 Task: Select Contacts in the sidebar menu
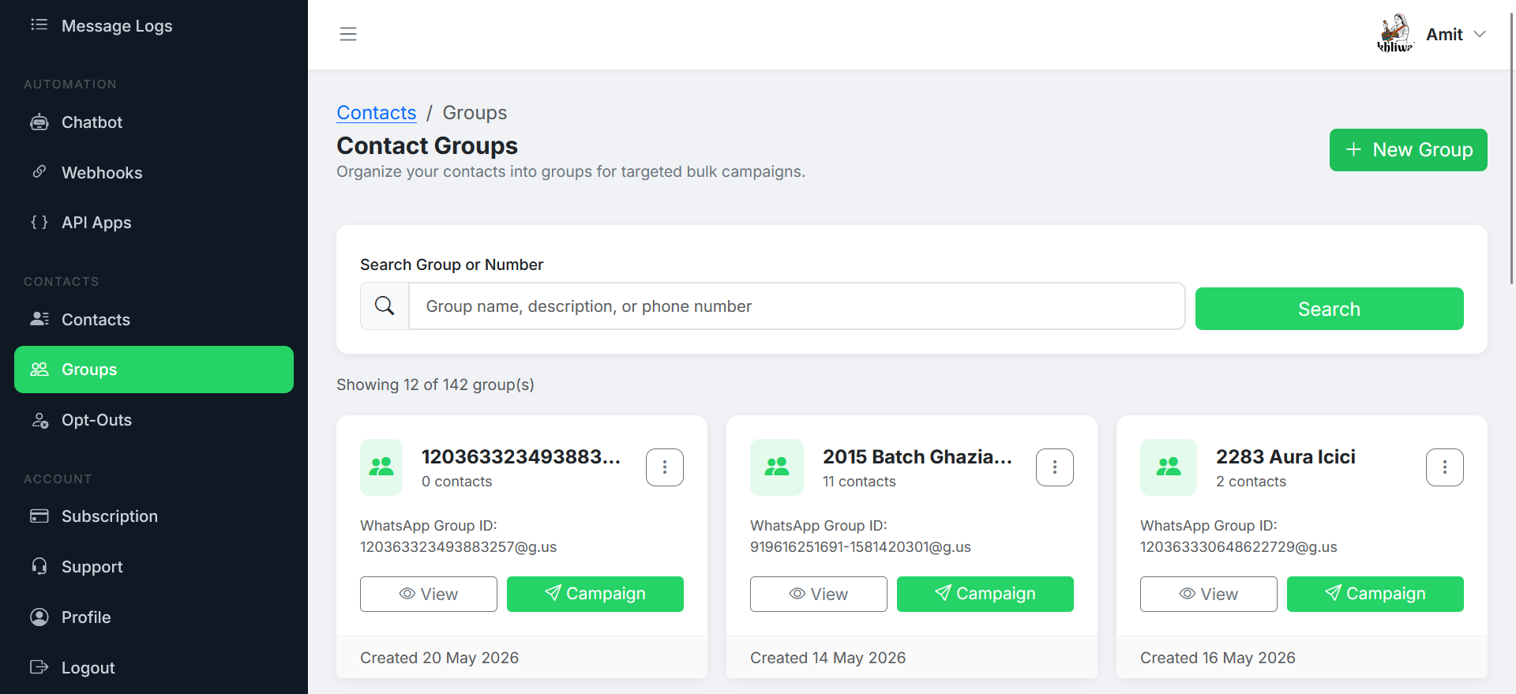(154, 320)
